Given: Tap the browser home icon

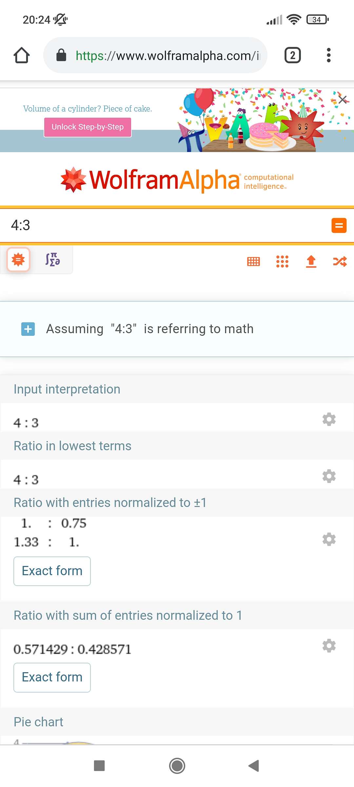Looking at the screenshot, I should click(x=22, y=55).
